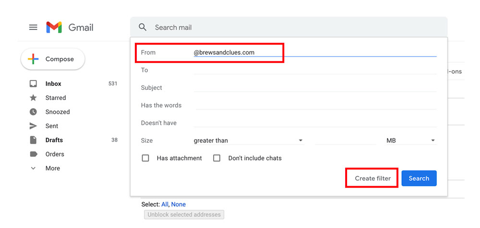Screen dimensions: 480x228
Task: Click the blue Search button
Action: click(x=419, y=179)
